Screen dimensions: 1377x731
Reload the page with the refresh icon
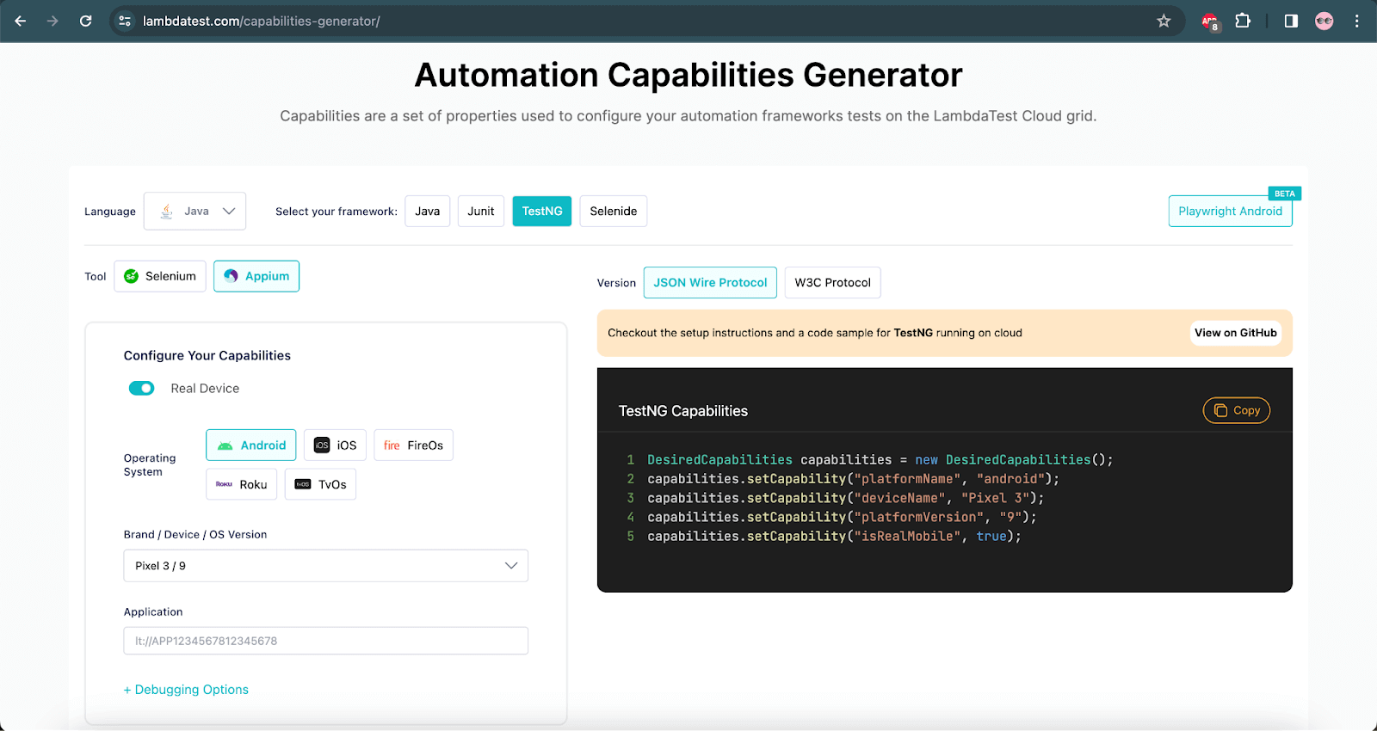pyautogui.click(x=86, y=21)
